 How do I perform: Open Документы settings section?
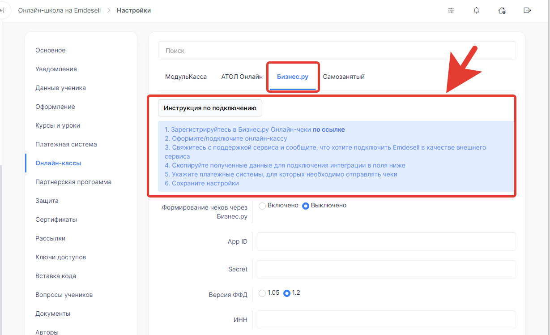(x=53, y=314)
